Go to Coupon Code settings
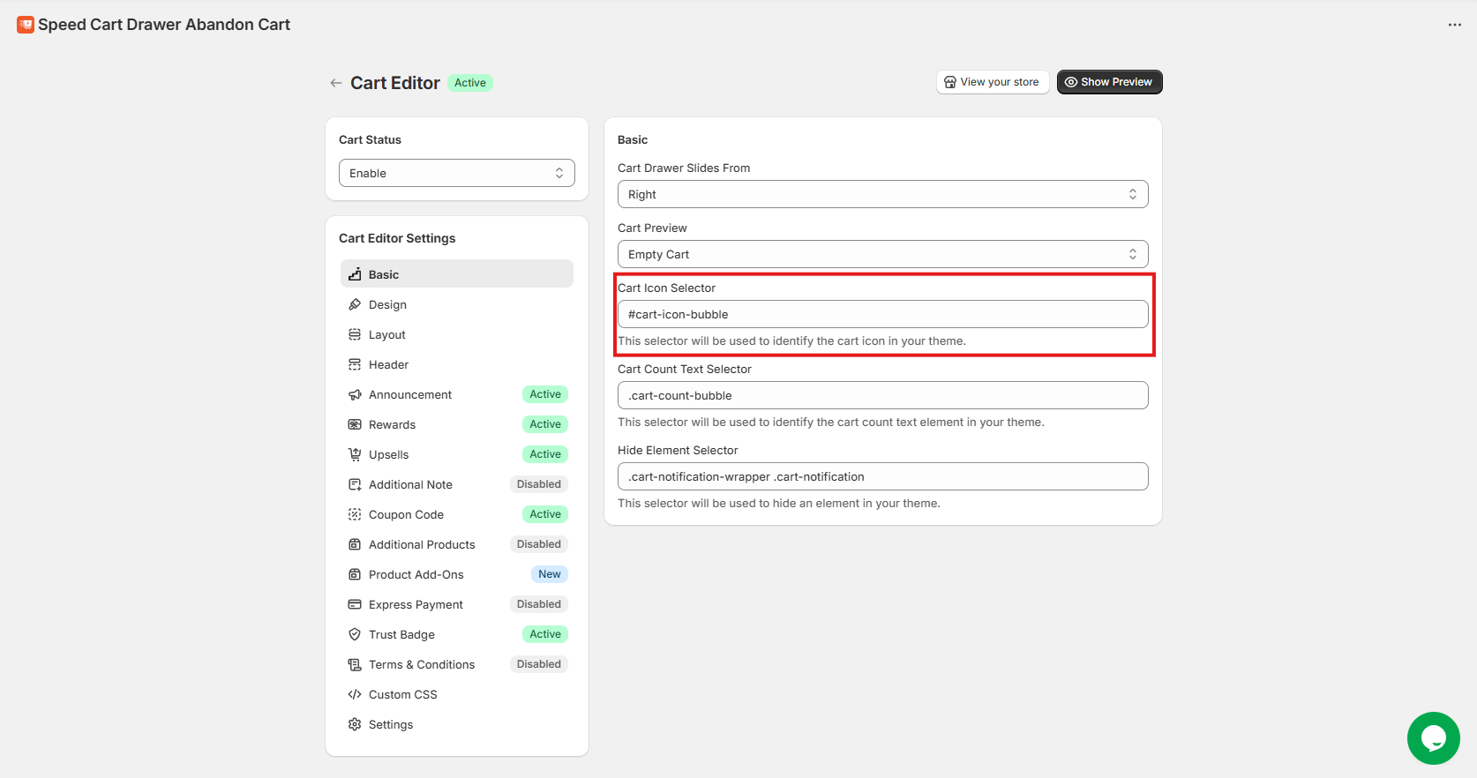Screen dimensions: 1477x778 coord(406,514)
